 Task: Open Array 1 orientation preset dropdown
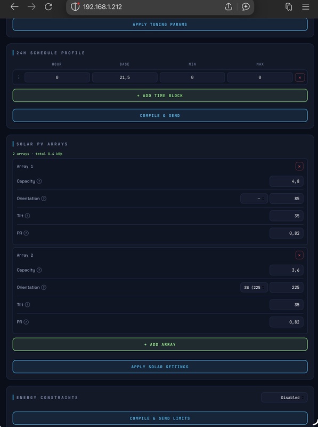[x=254, y=199]
